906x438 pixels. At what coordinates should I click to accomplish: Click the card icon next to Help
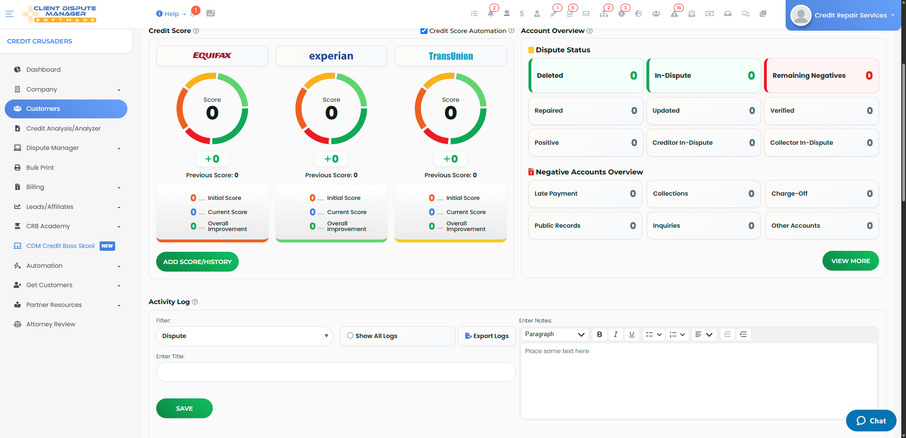pyautogui.click(x=210, y=13)
